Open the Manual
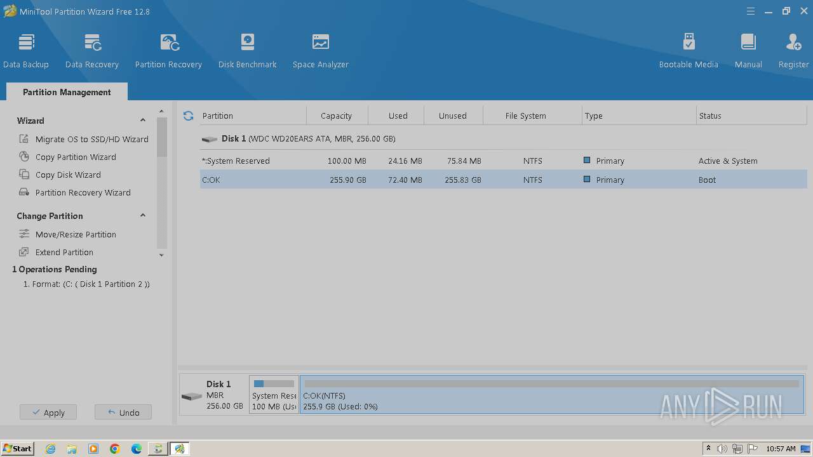This screenshot has width=813, height=457. pos(748,51)
